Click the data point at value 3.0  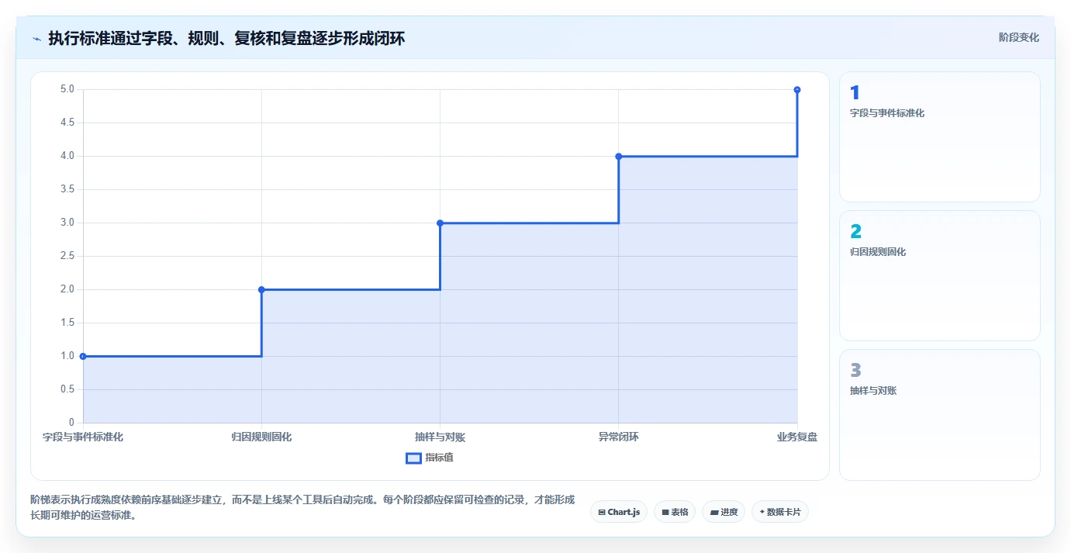pyautogui.click(x=440, y=223)
